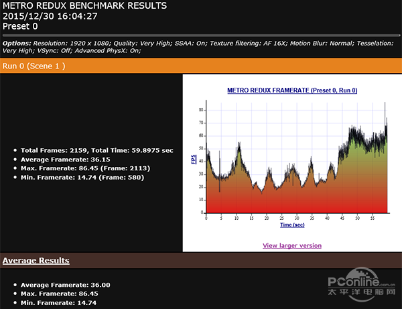Click the date '2015/12/30 16:04:27'
Screen dimensions: 402x309
point(50,16)
